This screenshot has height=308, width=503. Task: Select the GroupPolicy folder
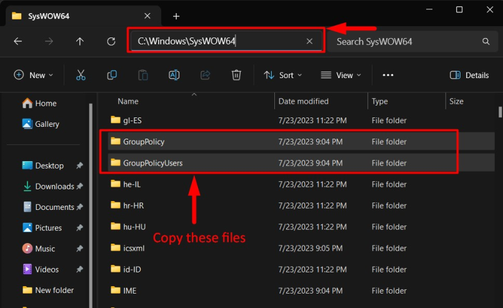point(144,141)
